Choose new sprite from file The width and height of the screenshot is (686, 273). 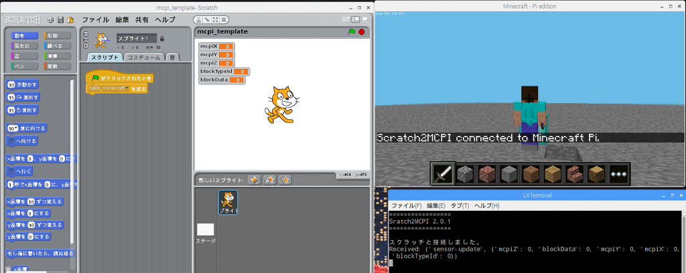pyautogui.click(x=269, y=180)
